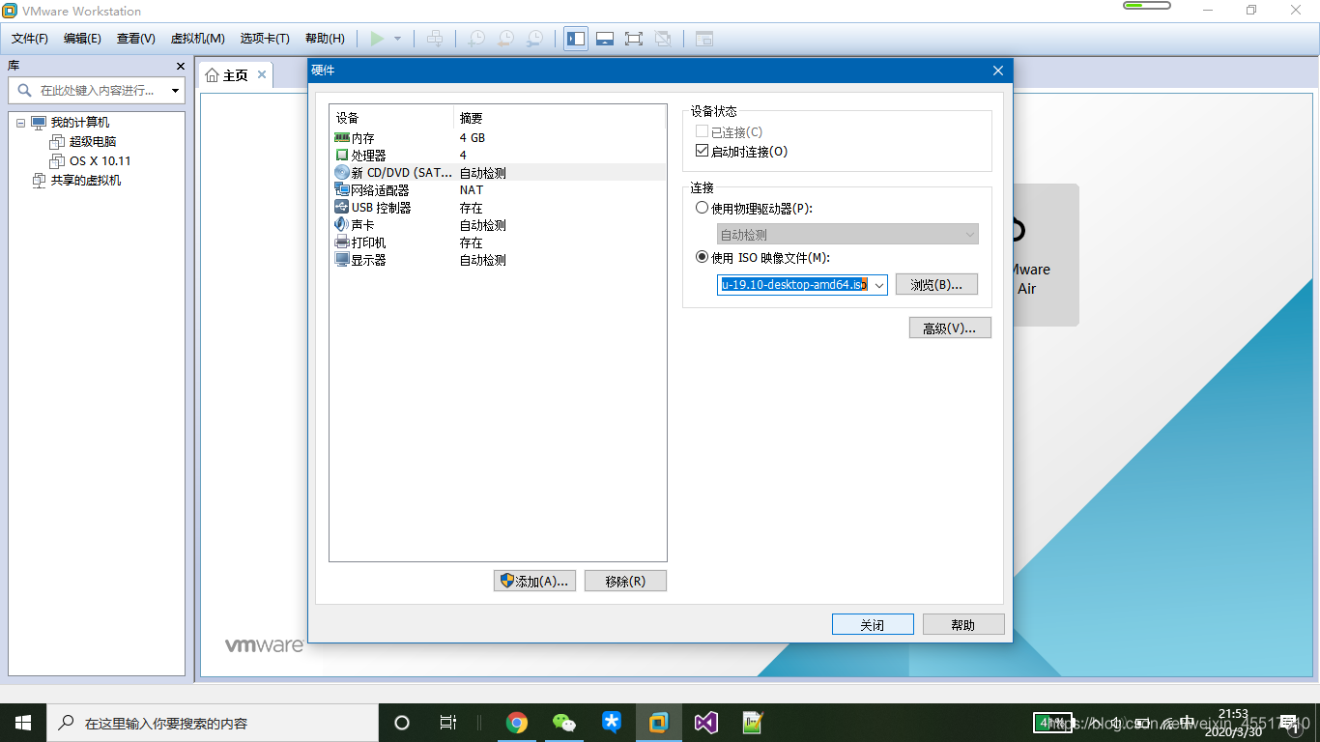Select the OS X 10.11 virtual machine
The image size is (1320, 742).
click(x=100, y=161)
